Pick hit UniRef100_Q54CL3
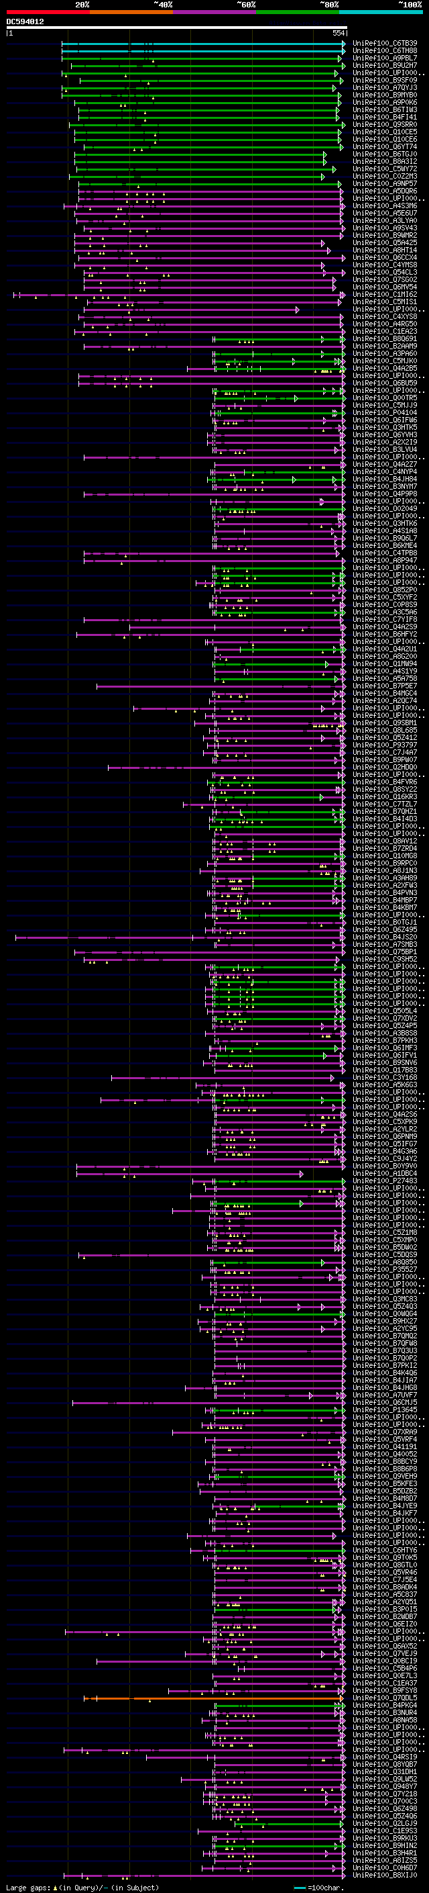Screen dimensions: 429x1893 click(x=385, y=272)
